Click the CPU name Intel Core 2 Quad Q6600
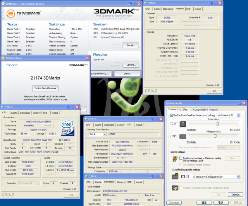 tap(39, 122)
